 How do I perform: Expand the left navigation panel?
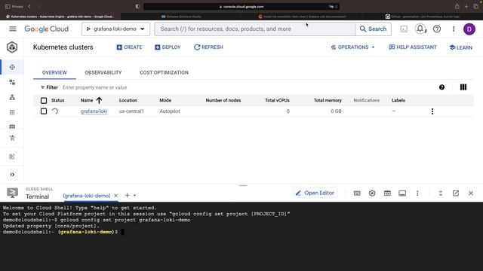[x=12, y=175]
